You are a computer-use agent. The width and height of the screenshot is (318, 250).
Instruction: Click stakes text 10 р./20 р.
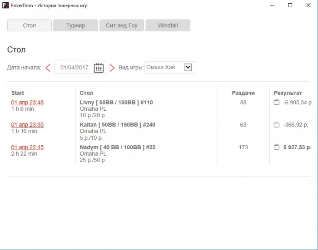pos(93,115)
